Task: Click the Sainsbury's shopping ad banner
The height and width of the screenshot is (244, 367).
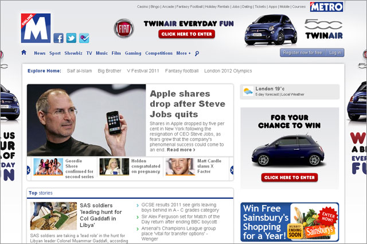Action: tap(290, 222)
